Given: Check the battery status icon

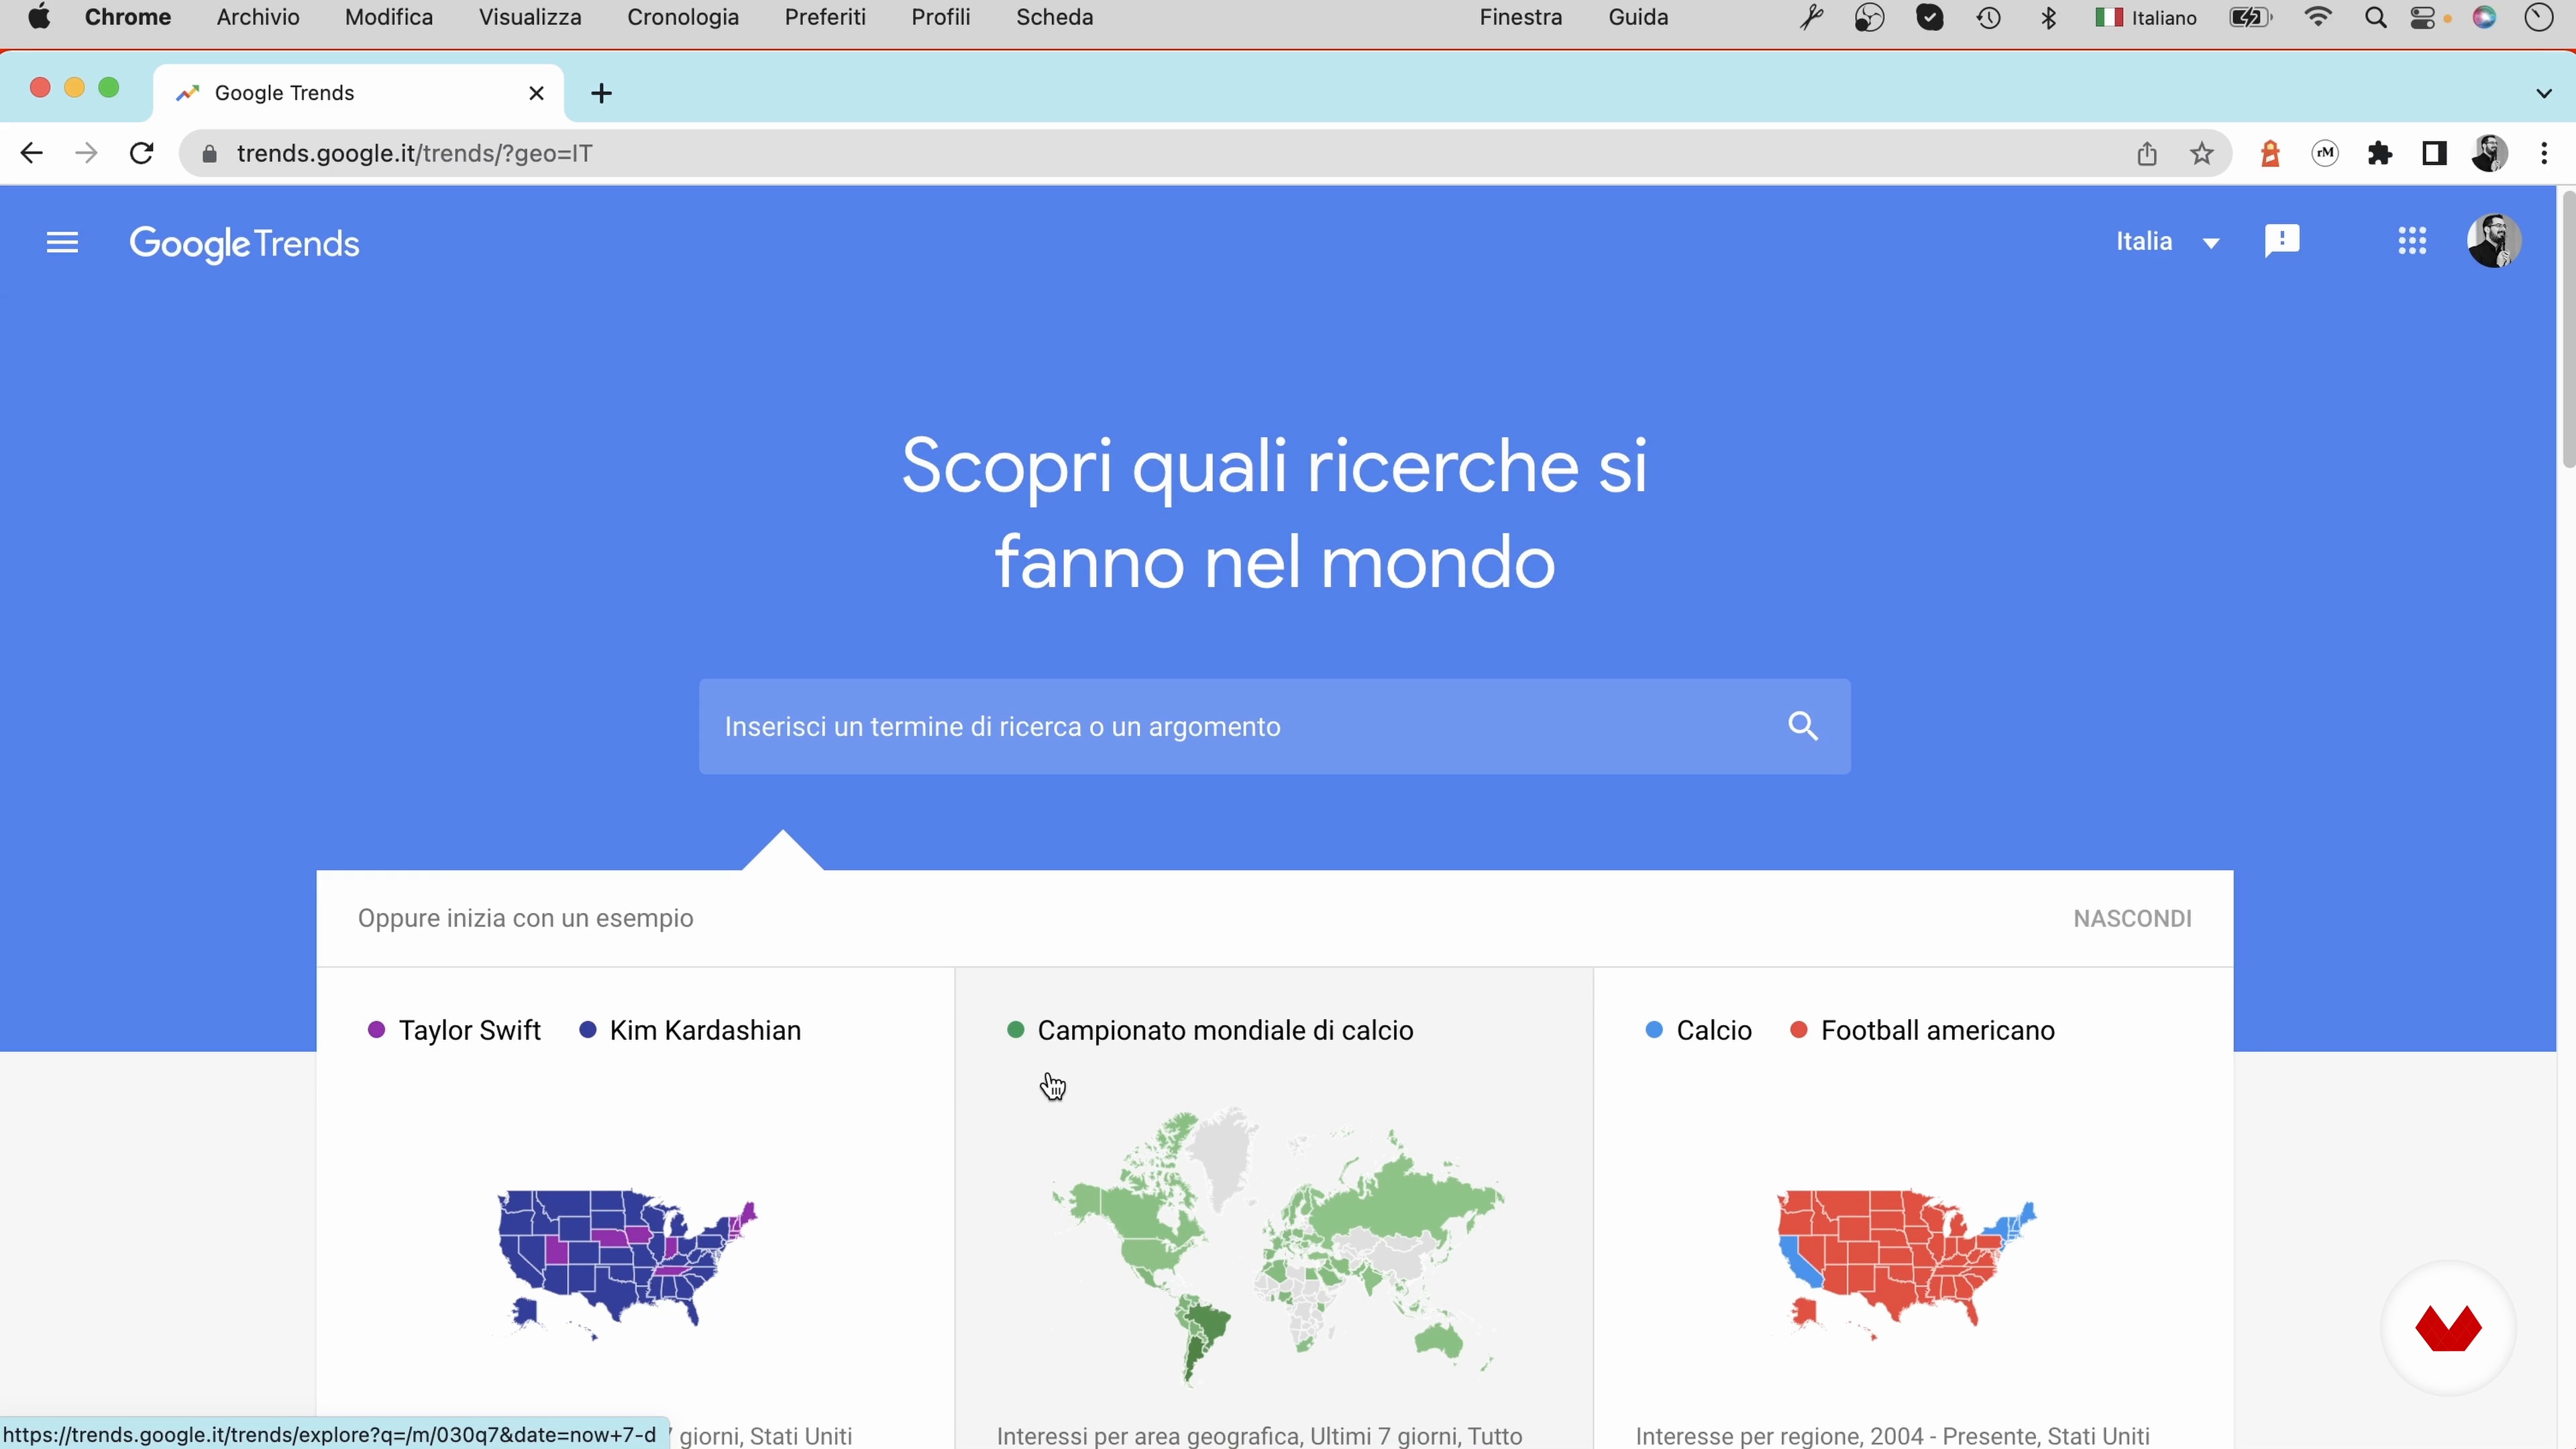Looking at the screenshot, I should 2250,17.
